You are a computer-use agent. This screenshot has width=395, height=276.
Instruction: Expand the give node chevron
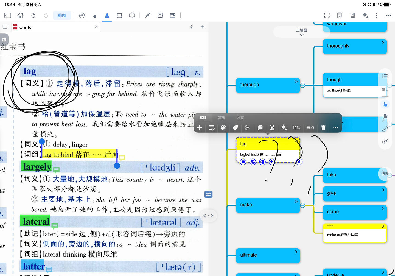click(383, 190)
